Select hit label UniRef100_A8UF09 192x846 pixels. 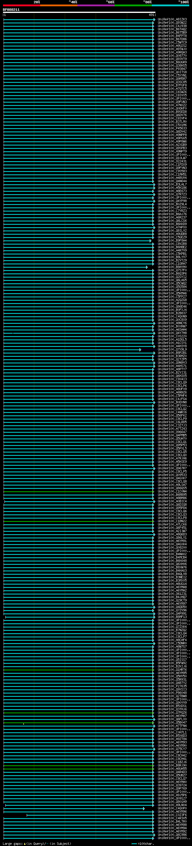click(x=172, y=389)
